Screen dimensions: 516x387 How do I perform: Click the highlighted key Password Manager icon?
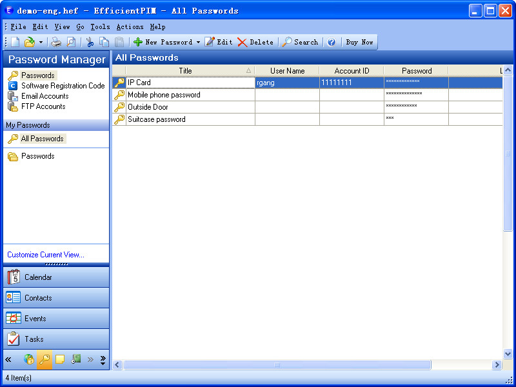point(45,359)
